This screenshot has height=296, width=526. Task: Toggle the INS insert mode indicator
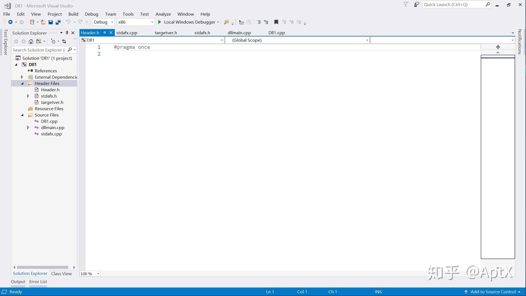(x=378, y=292)
